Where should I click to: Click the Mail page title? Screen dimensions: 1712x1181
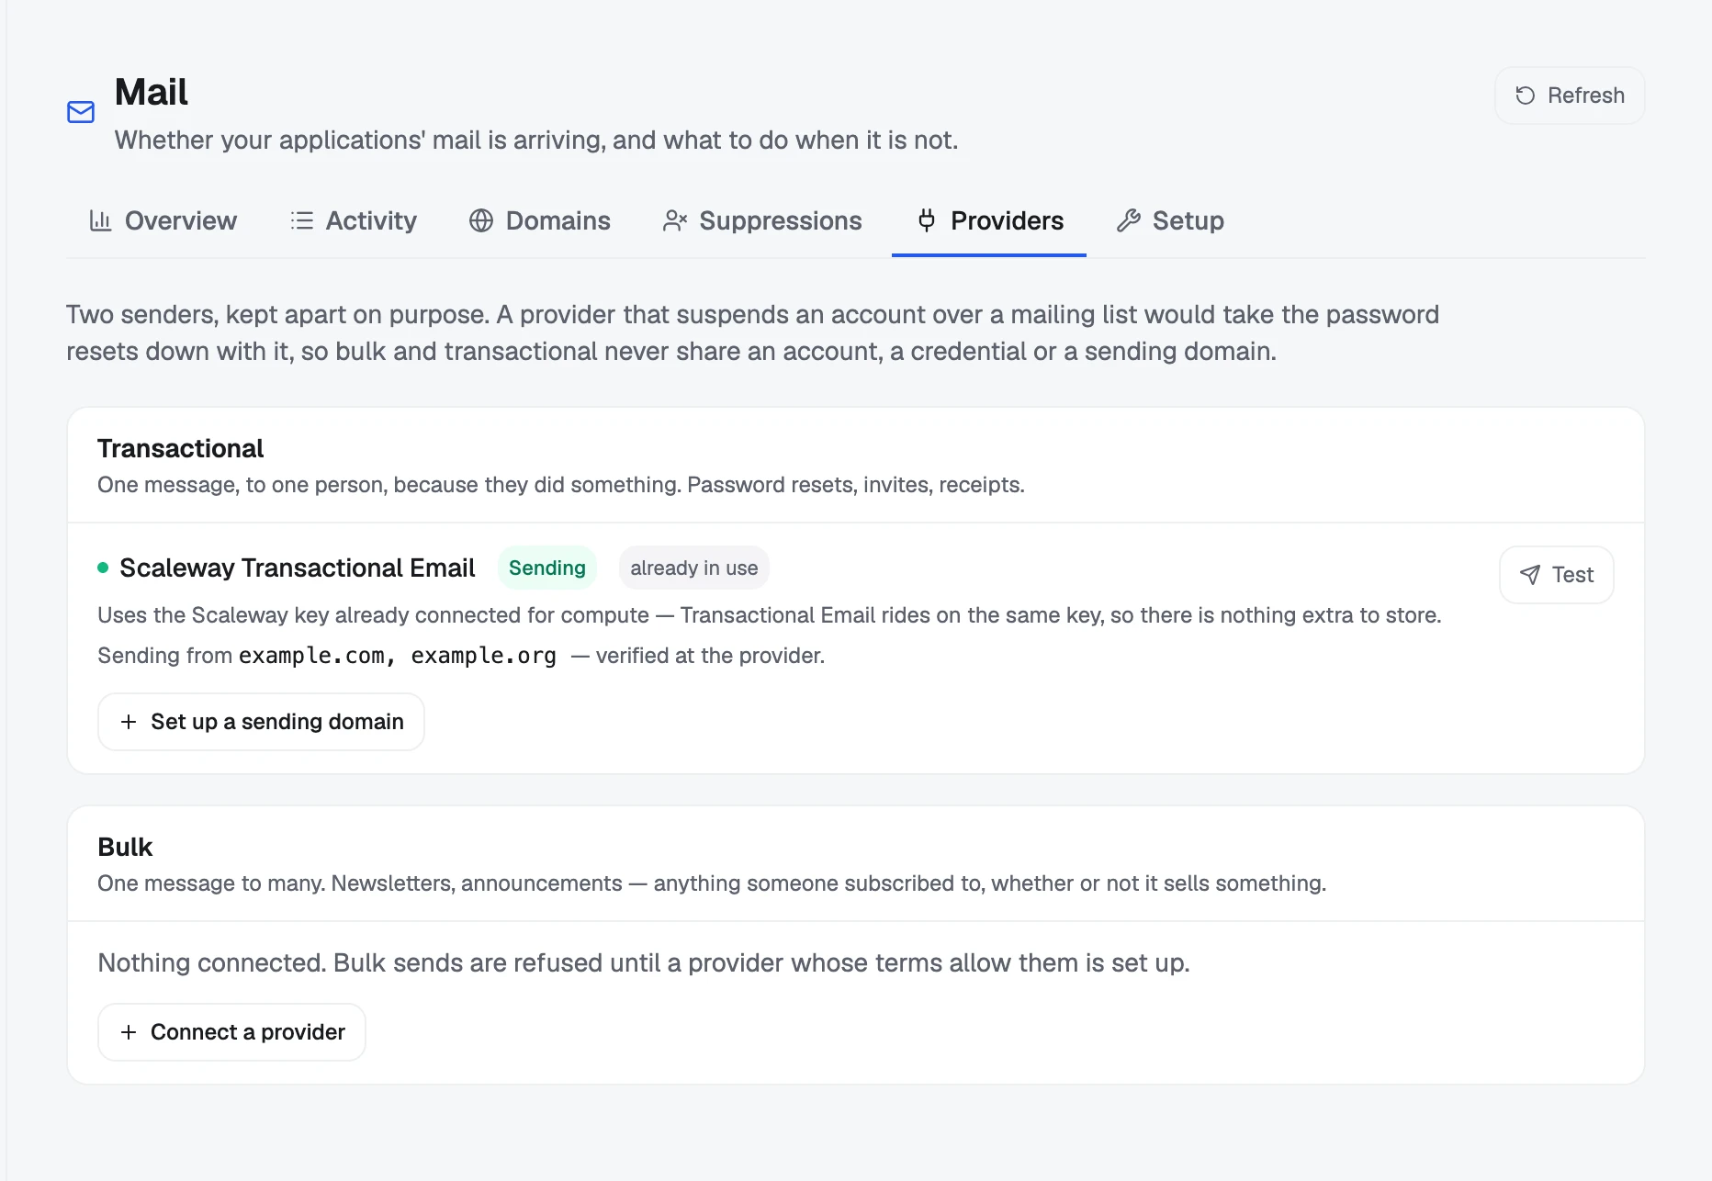click(x=152, y=92)
